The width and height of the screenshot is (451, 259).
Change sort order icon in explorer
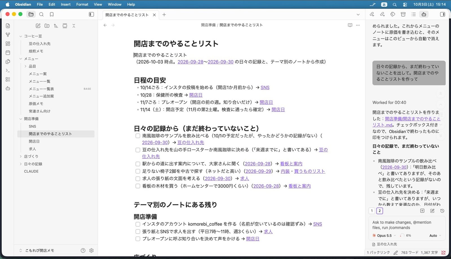coord(56,26)
